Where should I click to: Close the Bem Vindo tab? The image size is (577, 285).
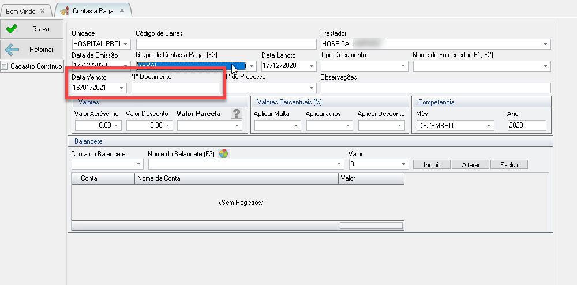click(x=42, y=11)
